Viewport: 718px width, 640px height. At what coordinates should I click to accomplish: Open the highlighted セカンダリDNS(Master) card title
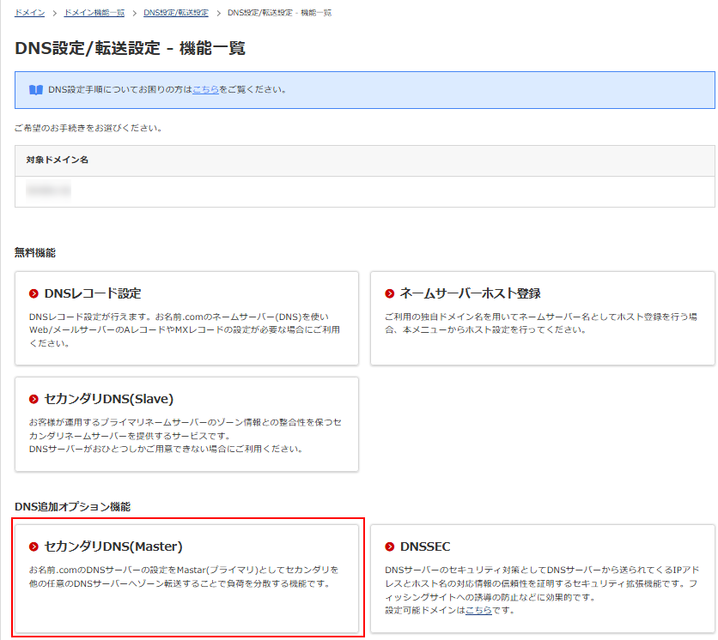(113, 546)
